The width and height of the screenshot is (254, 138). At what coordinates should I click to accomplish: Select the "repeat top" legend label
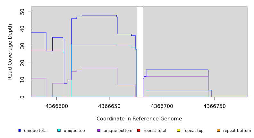tap(193, 131)
